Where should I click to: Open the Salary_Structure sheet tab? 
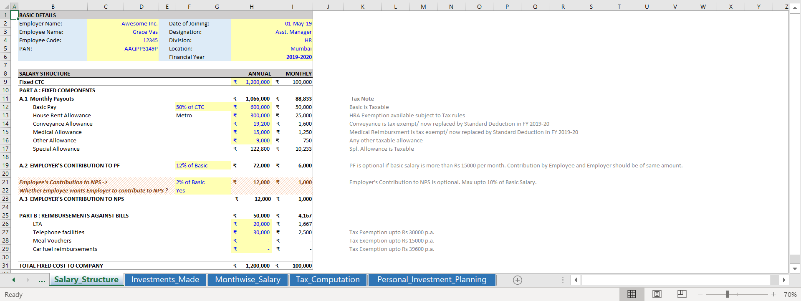point(86,280)
